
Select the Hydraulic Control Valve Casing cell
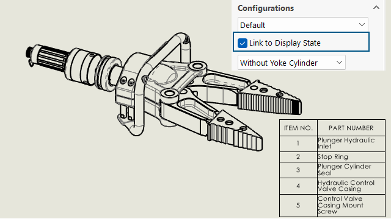(351, 186)
